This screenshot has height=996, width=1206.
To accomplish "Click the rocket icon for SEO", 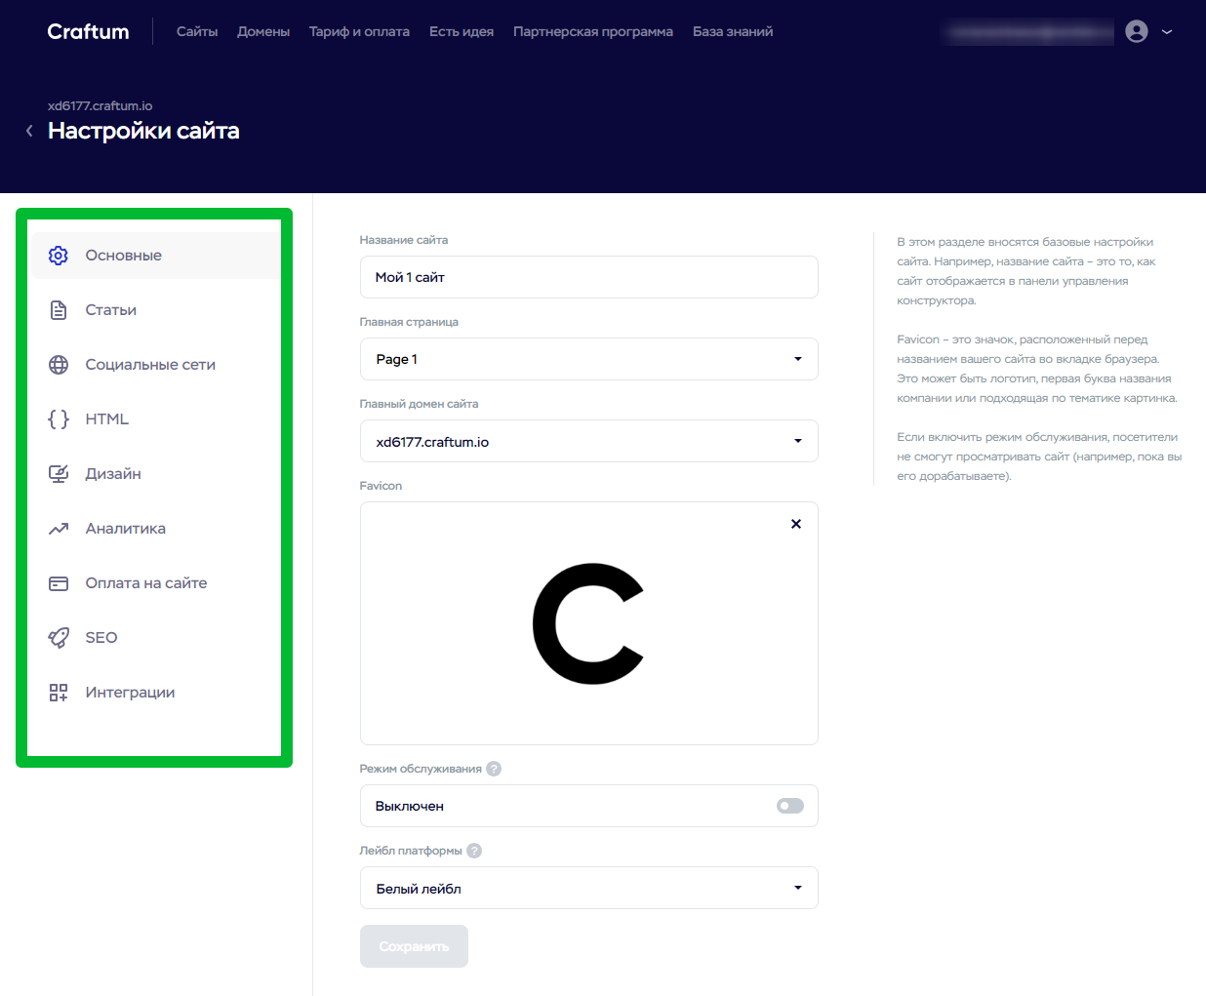I will click(x=59, y=638).
